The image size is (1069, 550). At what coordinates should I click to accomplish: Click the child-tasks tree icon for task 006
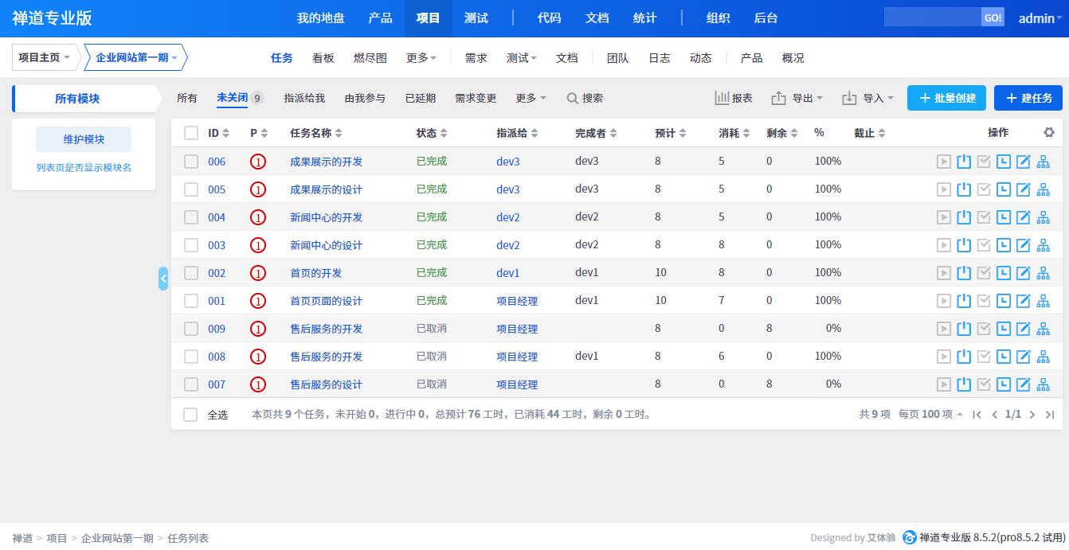[1044, 162]
